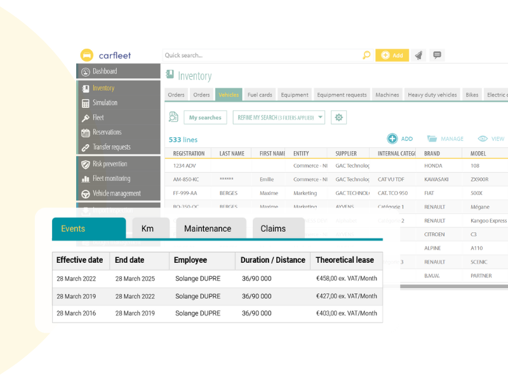Open the Maintenance tab

click(x=208, y=229)
